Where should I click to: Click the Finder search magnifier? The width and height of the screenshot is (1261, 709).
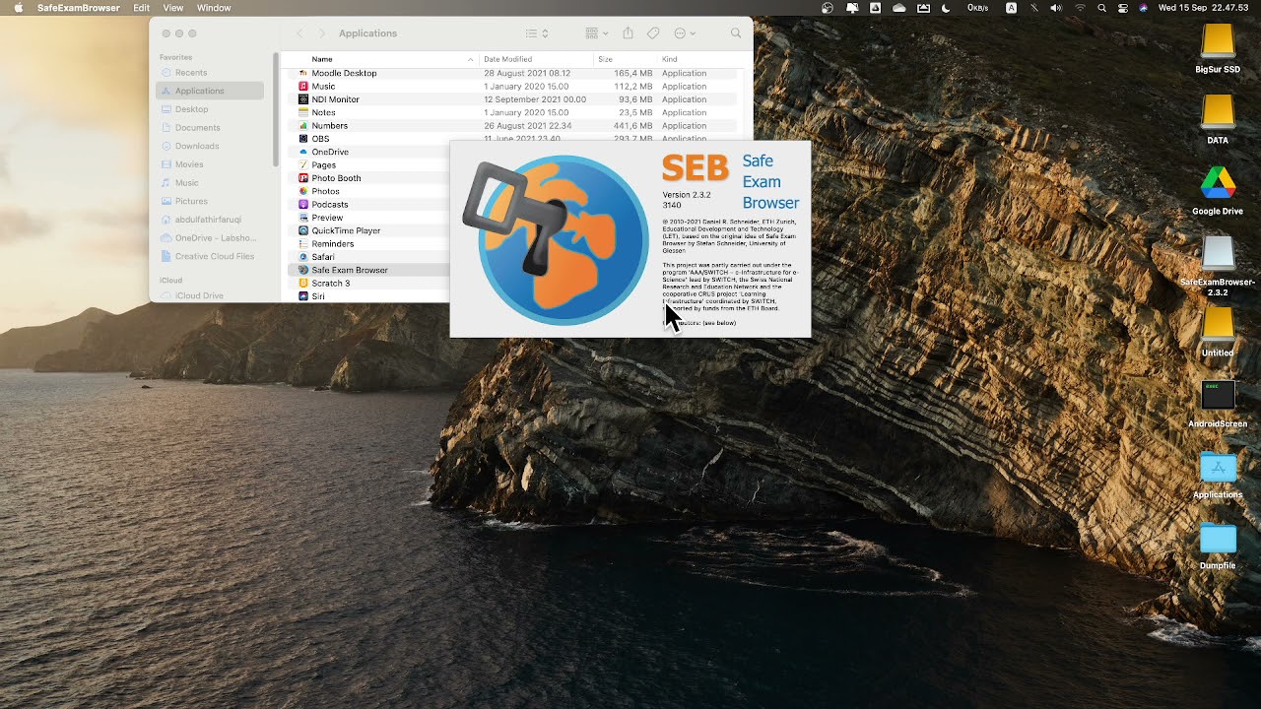point(736,33)
